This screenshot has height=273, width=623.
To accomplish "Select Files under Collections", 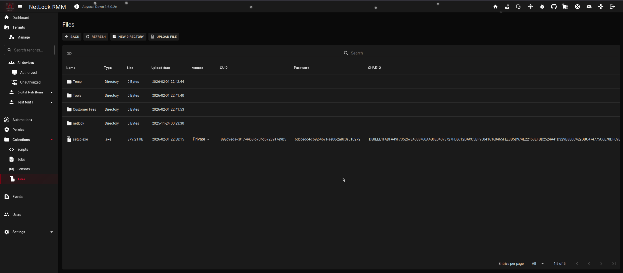I will pos(29,179).
